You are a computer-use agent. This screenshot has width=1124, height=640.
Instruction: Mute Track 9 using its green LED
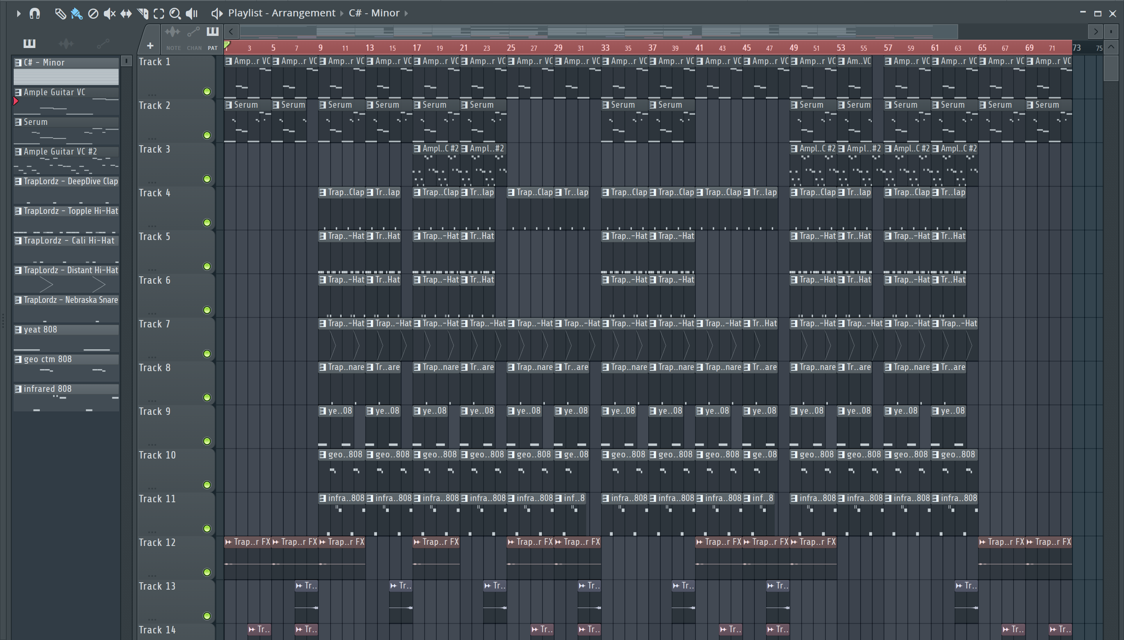tap(206, 441)
